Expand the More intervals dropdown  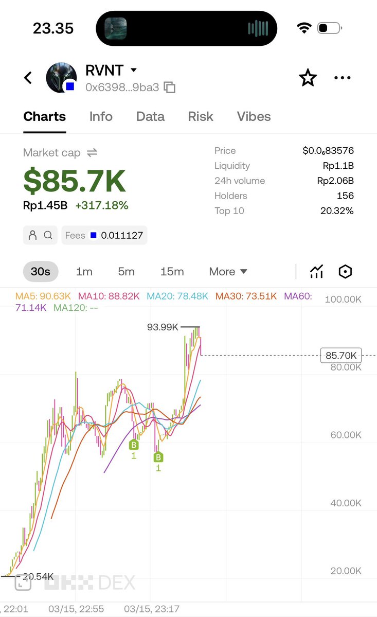tap(228, 272)
